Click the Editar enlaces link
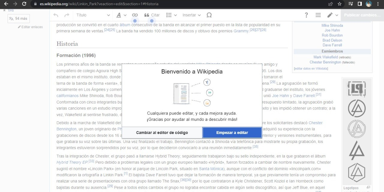The height and width of the screenshot is (192, 384). 30,27
